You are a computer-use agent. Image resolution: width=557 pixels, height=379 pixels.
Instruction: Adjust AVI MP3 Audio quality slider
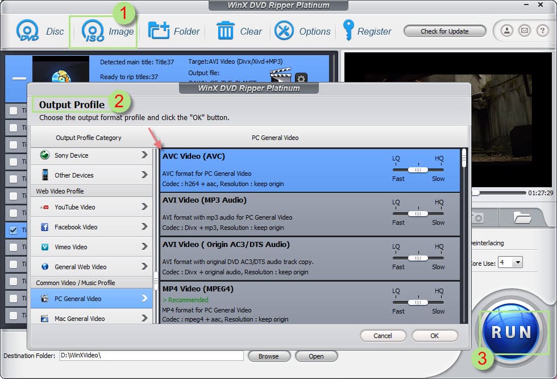[418, 213]
